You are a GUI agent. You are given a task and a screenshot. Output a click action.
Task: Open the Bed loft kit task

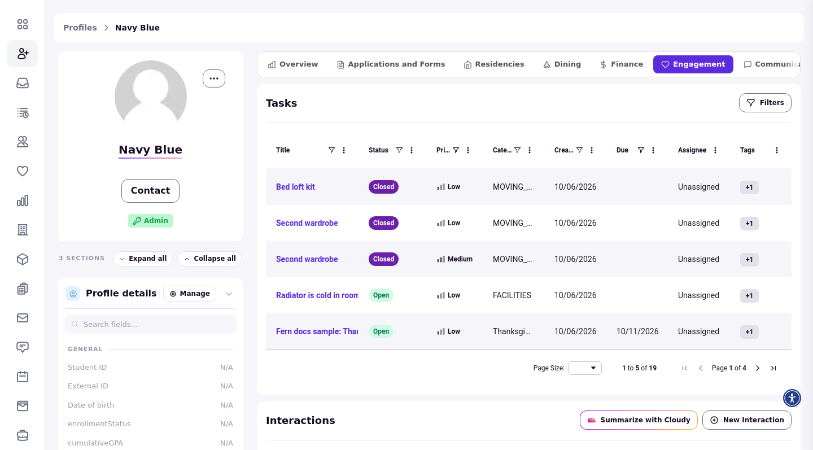tap(295, 187)
